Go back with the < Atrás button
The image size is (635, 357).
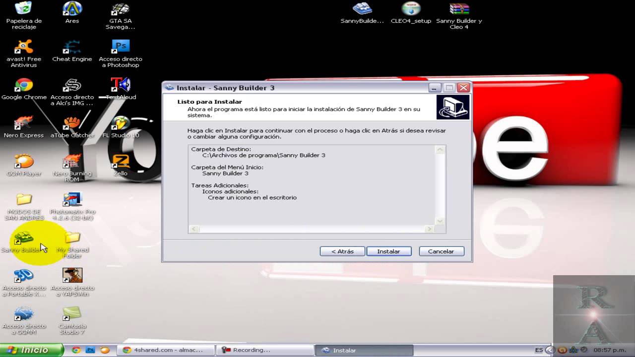tap(342, 251)
